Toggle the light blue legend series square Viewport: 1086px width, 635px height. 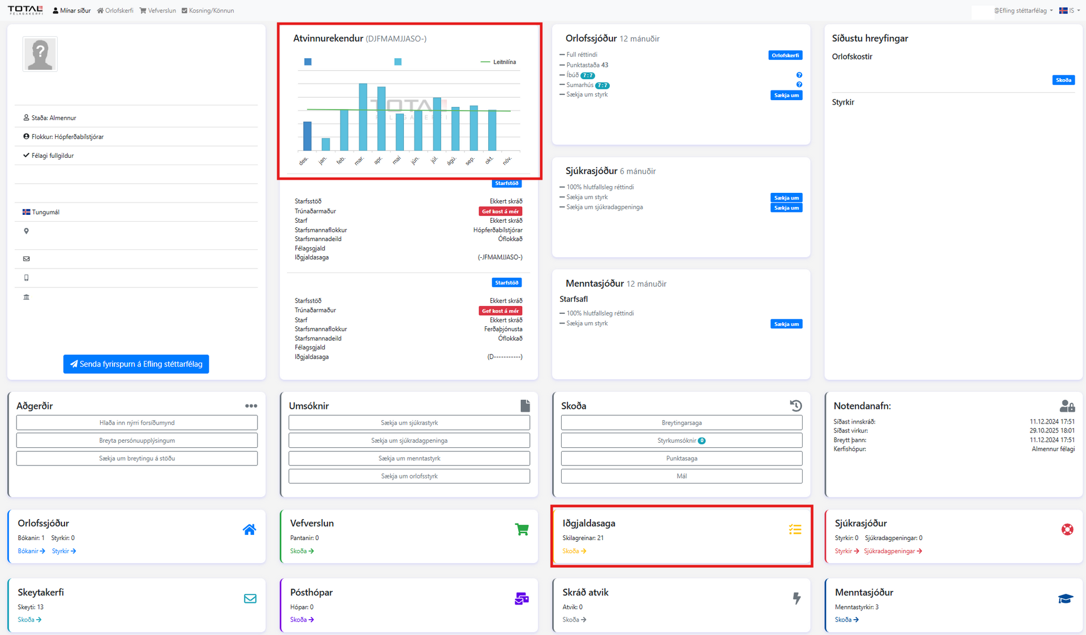(x=398, y=62)
